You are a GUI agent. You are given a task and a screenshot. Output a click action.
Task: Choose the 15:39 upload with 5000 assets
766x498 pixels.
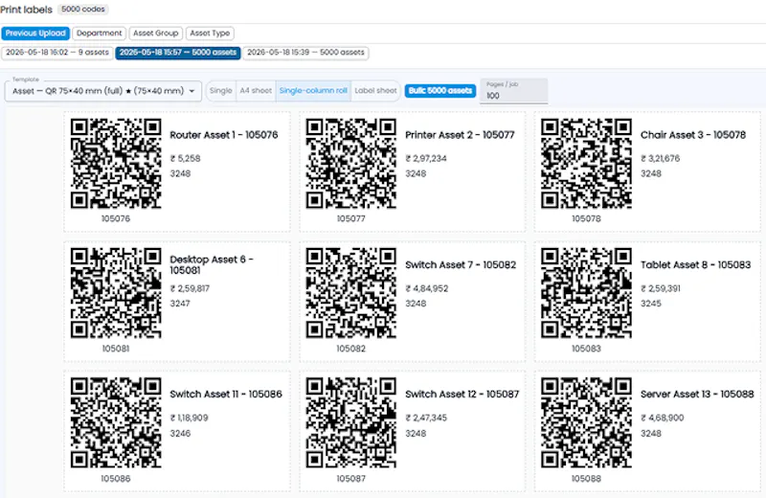pyautogui.click(x=305, y=53)
